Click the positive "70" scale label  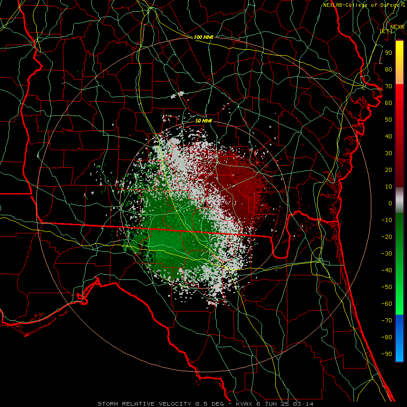click(388, 86)
